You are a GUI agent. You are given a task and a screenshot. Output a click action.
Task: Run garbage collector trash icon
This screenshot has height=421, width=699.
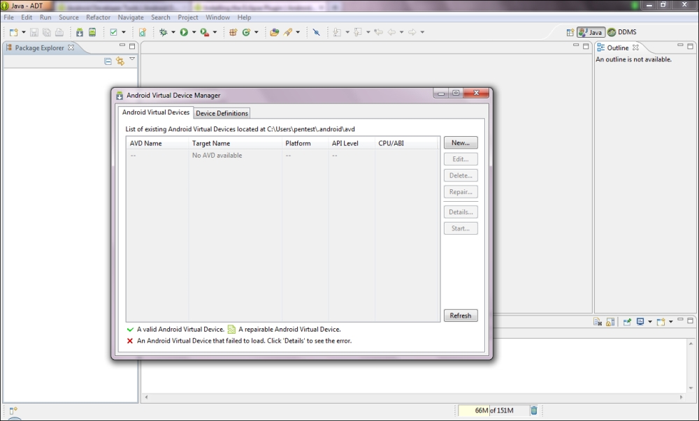(534, 411)
